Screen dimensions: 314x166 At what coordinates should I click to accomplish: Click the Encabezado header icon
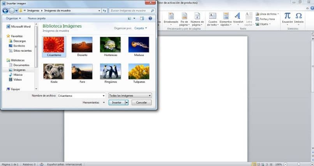(171, 16)
